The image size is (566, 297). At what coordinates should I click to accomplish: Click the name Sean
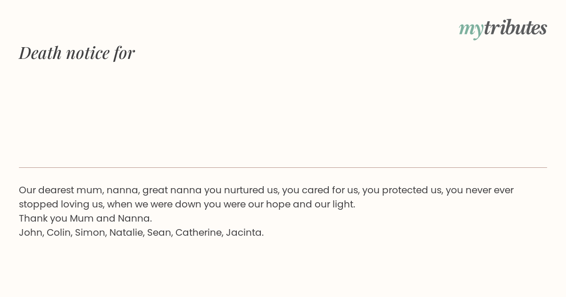(x=158, y=232)
